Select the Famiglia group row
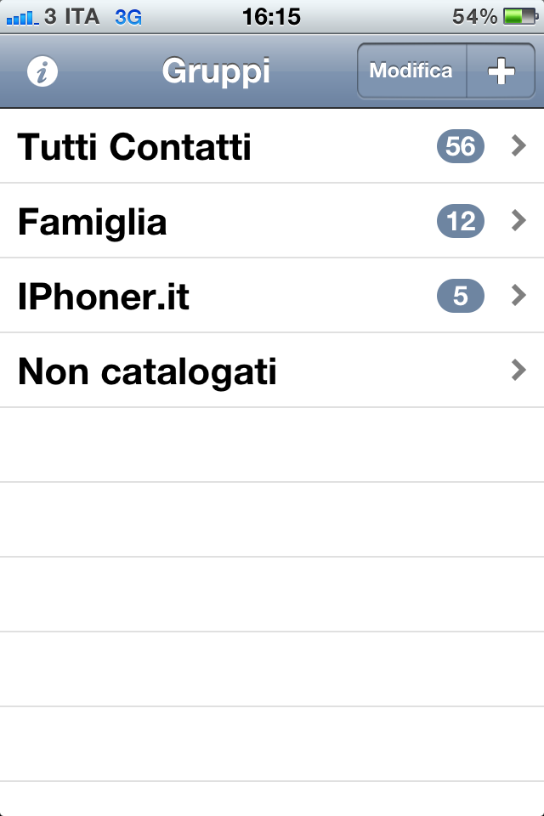The height and width of the screenshot is (816, 544). [272, 221]
